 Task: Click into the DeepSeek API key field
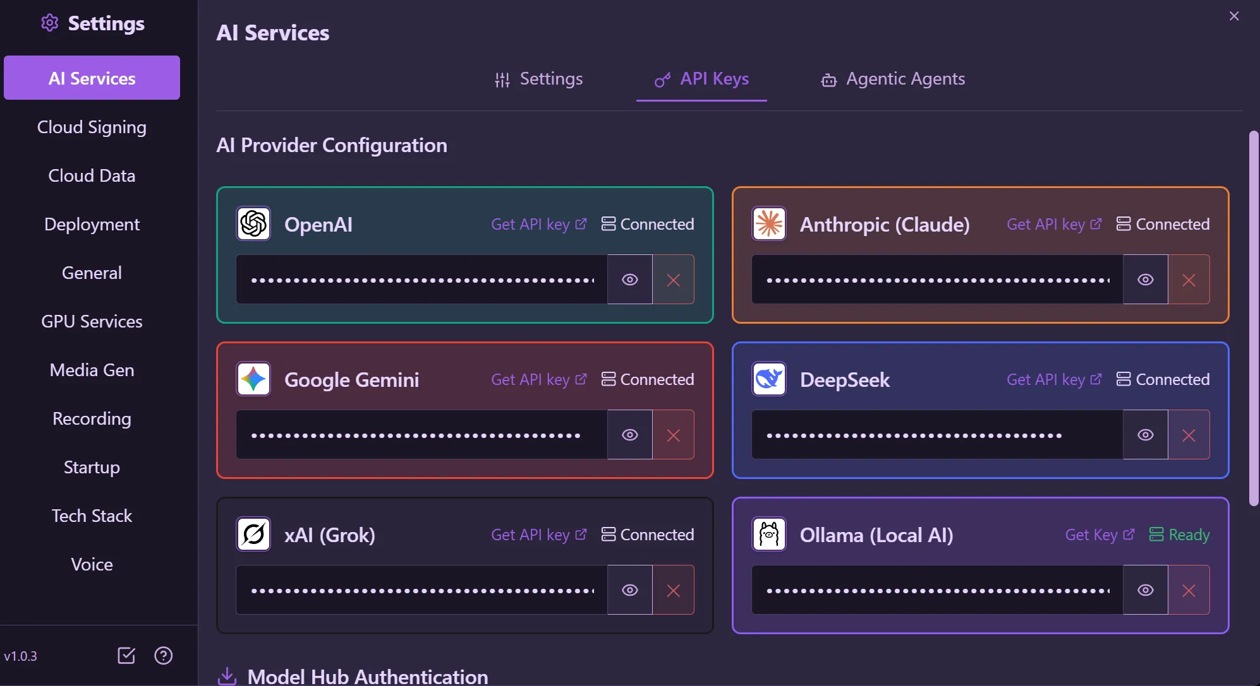(x=937, y=435)
